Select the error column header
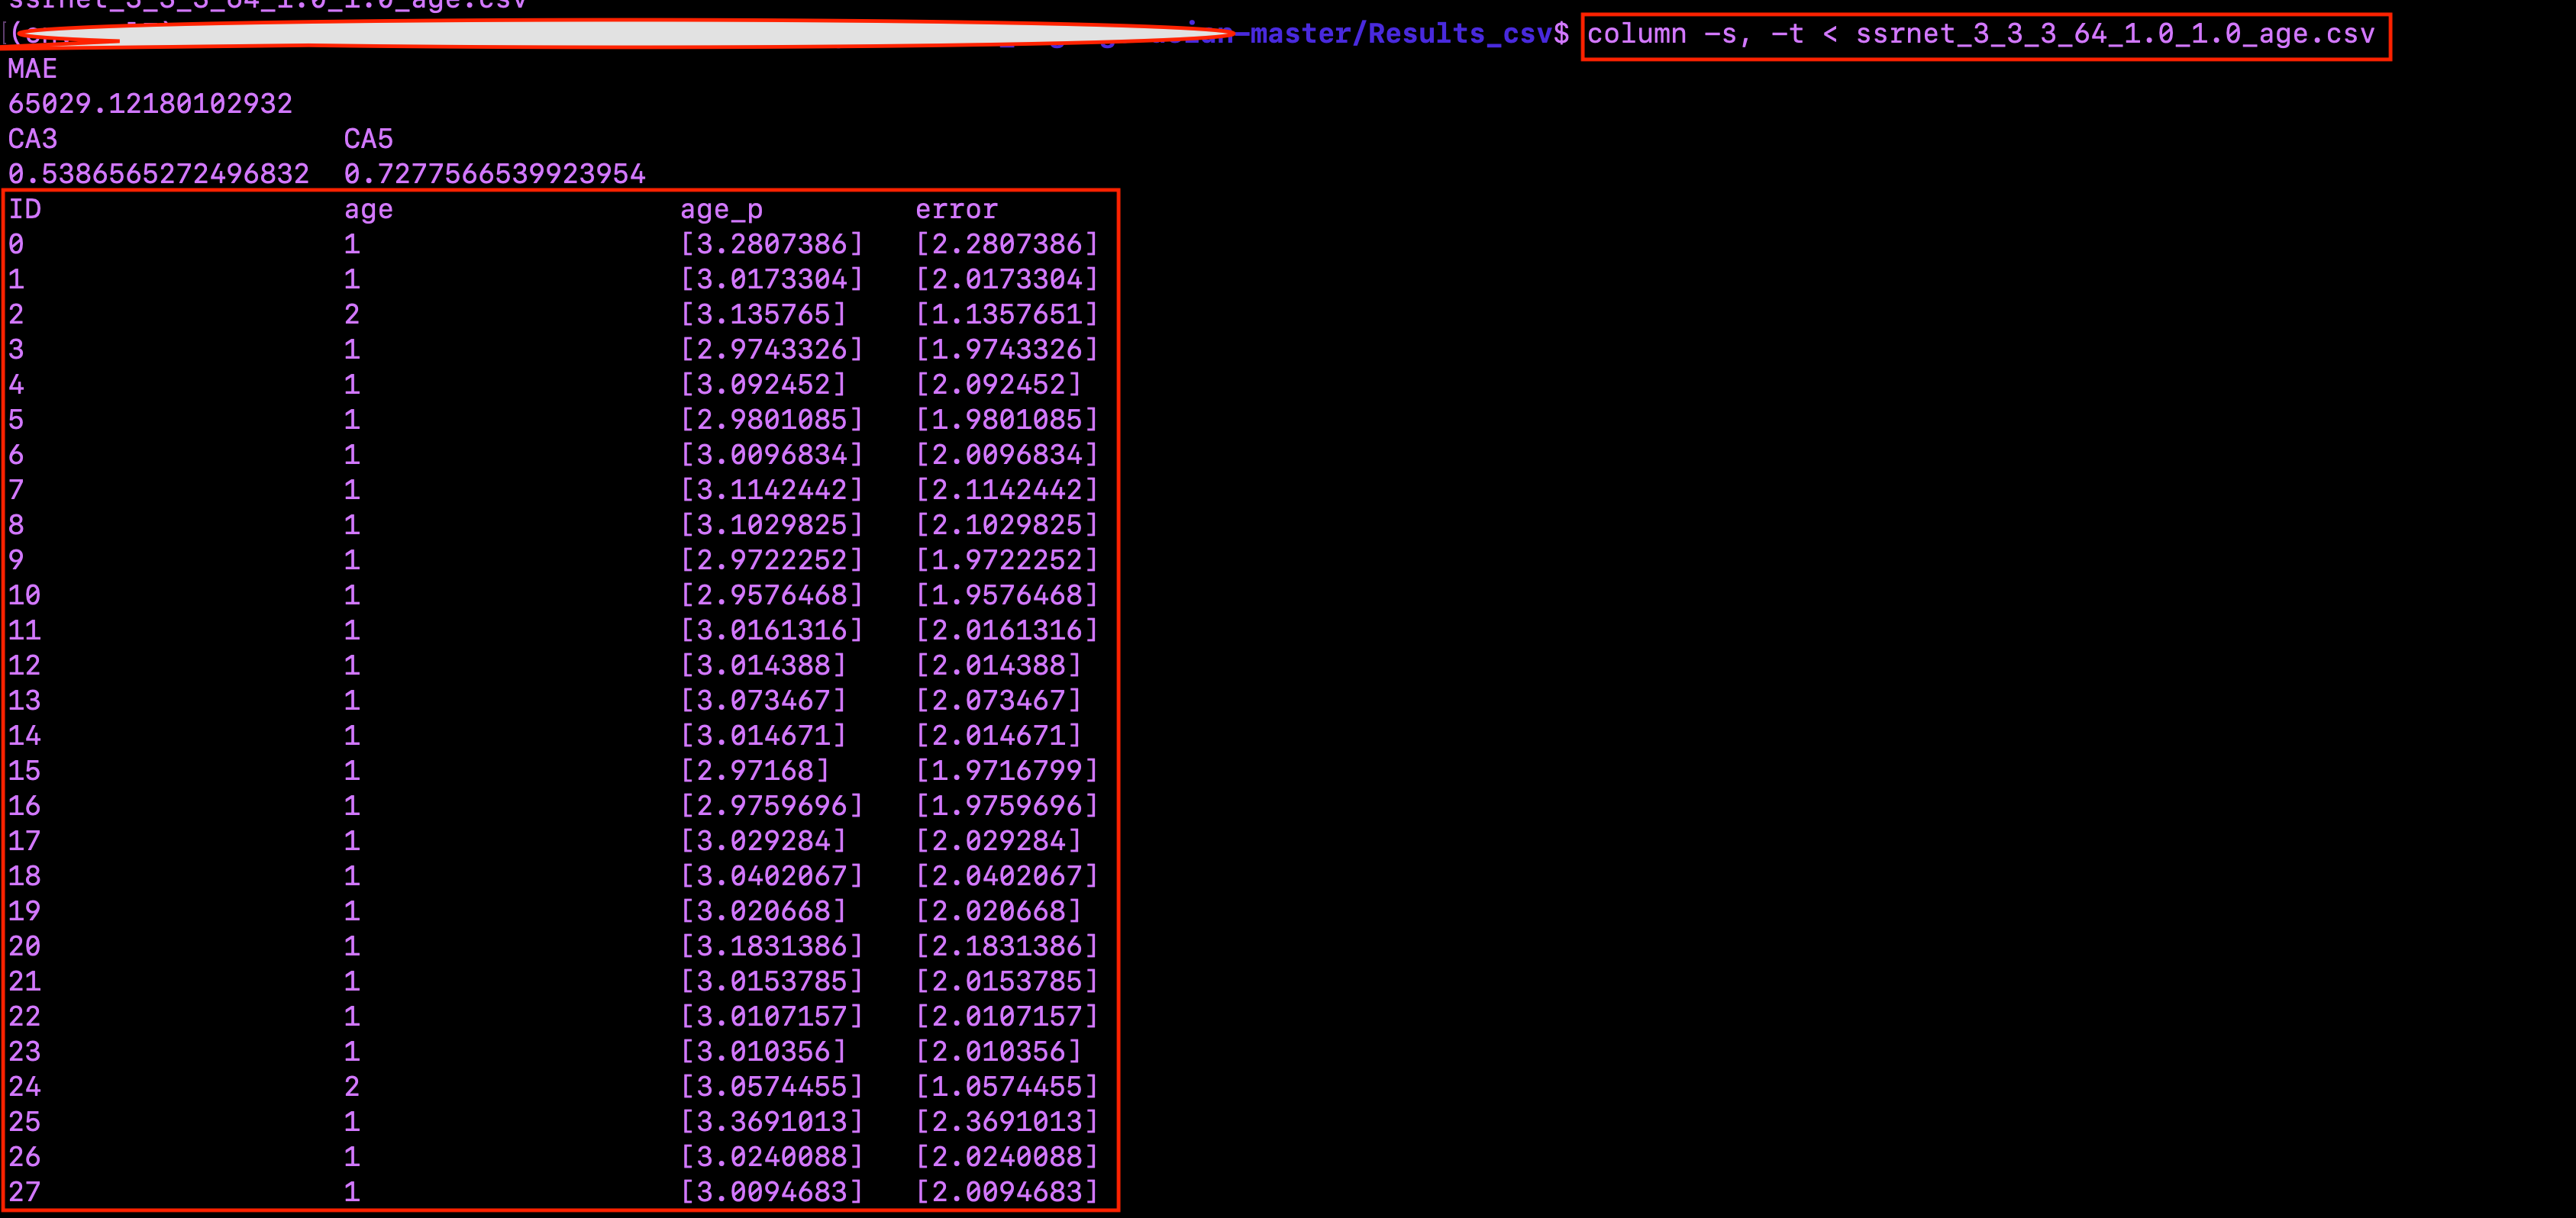 pyautogui.click(x=956, y=209)
